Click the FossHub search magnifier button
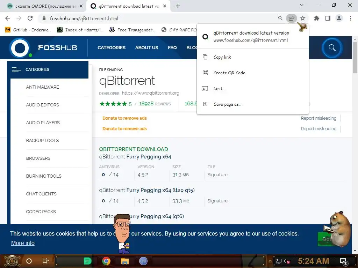 [x=332, y=48]
